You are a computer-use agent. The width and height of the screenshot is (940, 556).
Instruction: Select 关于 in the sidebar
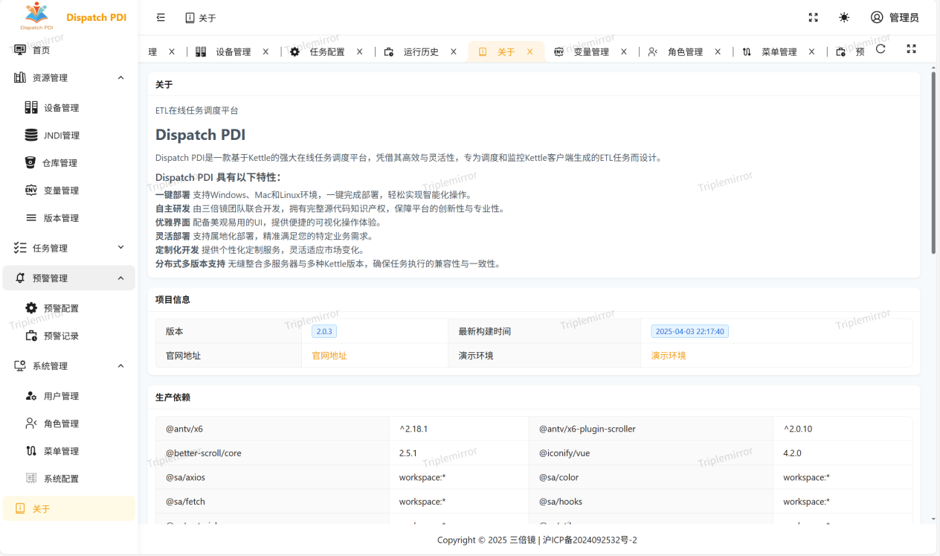(69, 509)
